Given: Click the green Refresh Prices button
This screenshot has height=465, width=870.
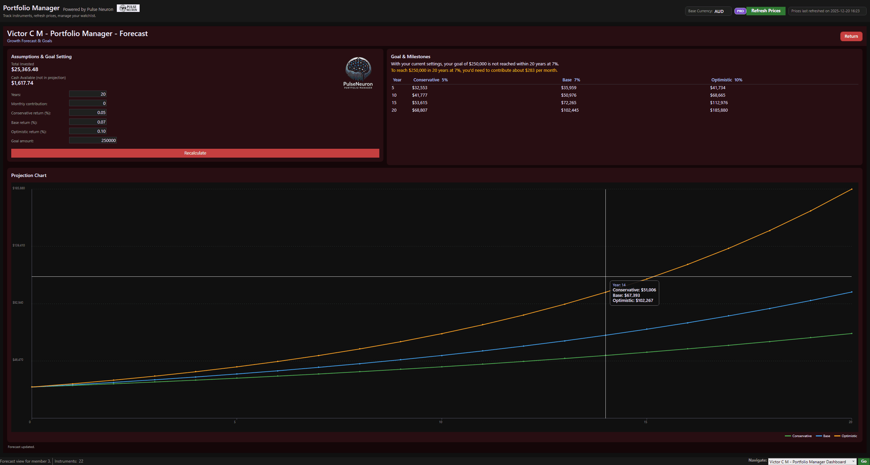Looking at the screenshot, I should click(766, 11).
